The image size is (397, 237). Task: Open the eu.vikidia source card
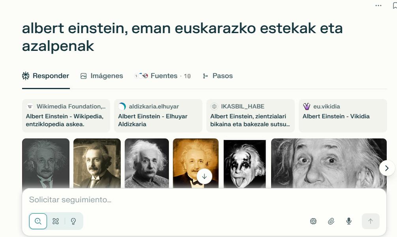[343, 116]
